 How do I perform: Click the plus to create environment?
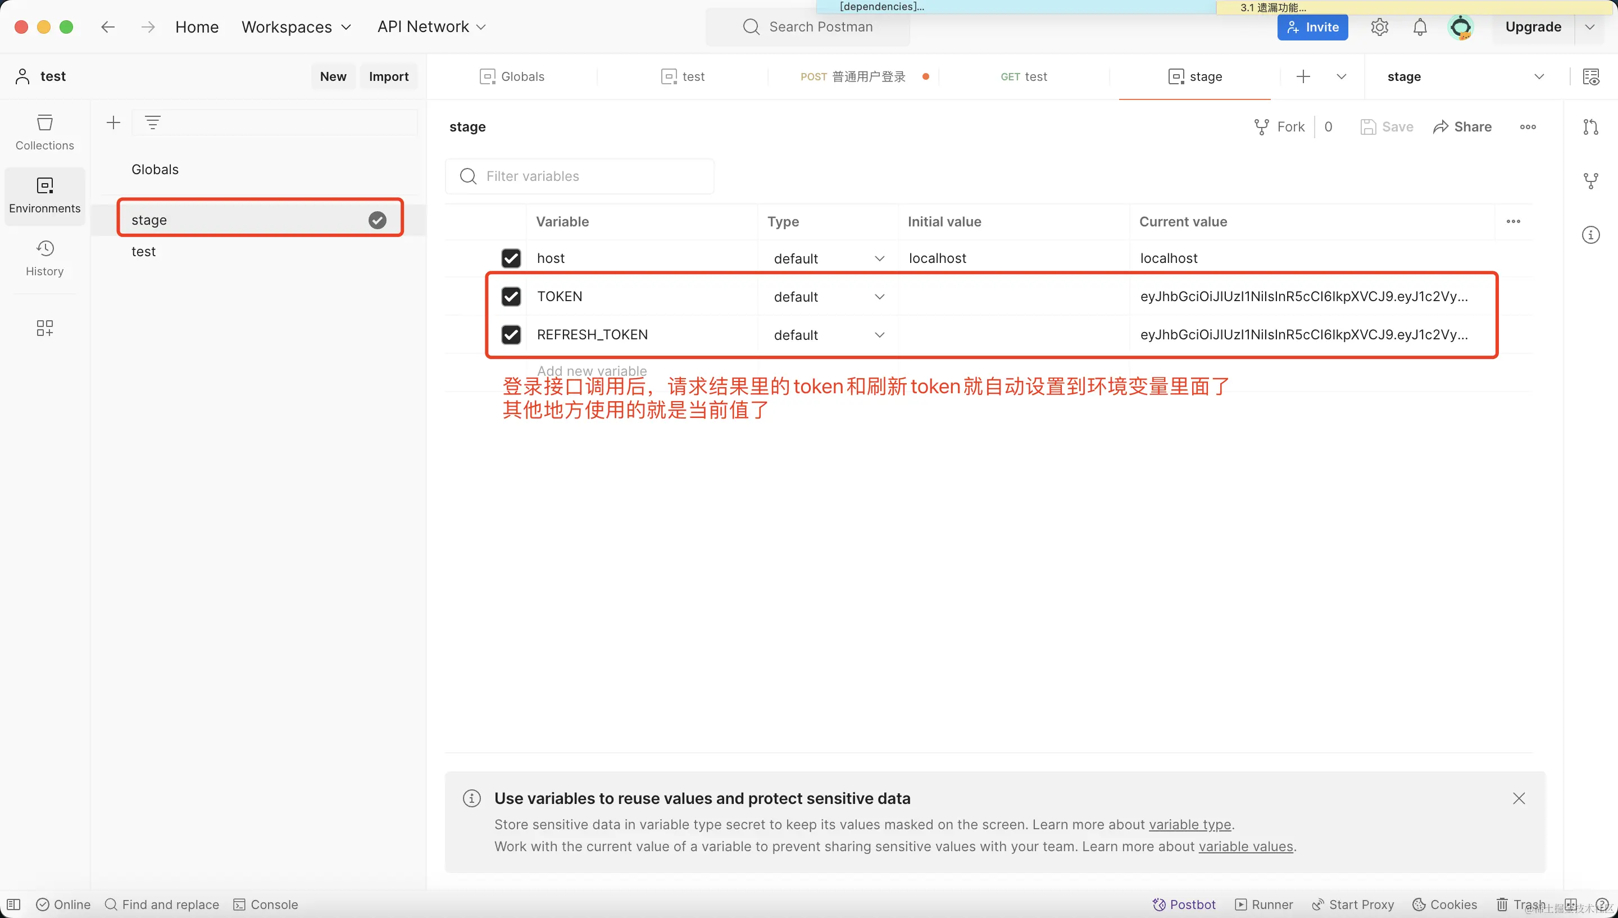[x=113, y=122]
